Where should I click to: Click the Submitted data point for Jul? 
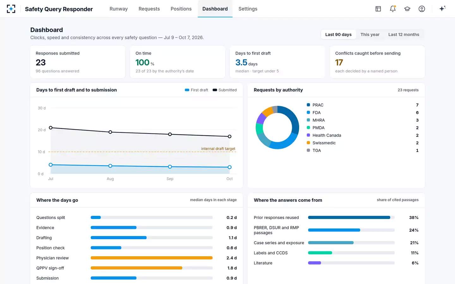coord(51,128)
